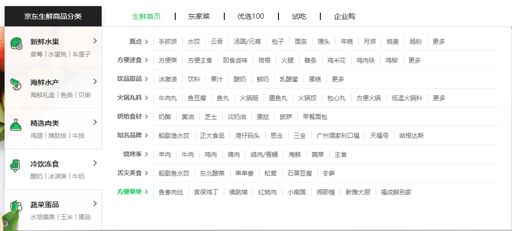Open the 饮品甜品 subcategory heading
Image resolution: width=512 pixels, height=231 pixels.
(x=133, y=79)
